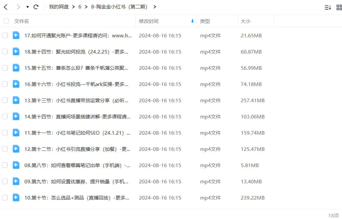Select file name 14.第十四节：直播间场景搭建讲解
This screenshot has height=219, width=342.
[x=77, y=117]
